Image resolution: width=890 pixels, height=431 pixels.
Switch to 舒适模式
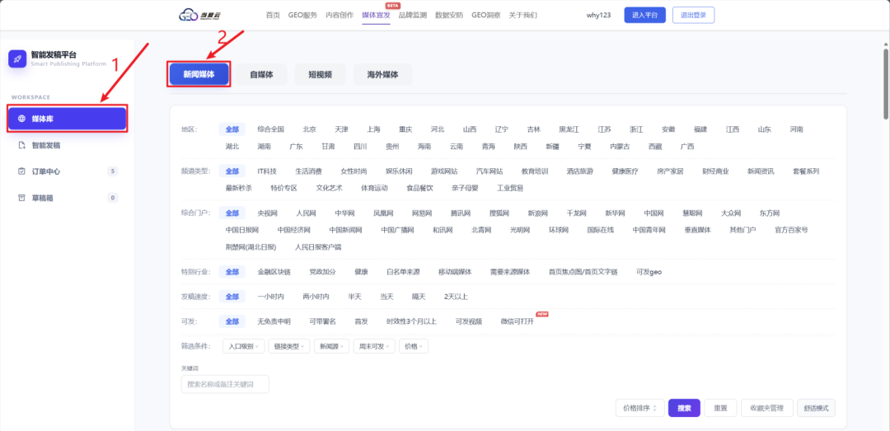(816, 408)
